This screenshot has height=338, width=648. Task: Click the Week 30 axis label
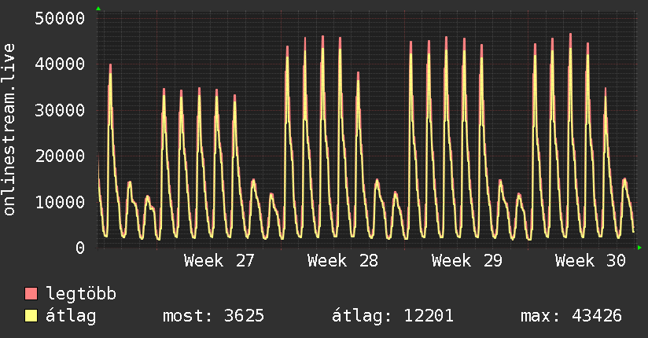point(590,261)
